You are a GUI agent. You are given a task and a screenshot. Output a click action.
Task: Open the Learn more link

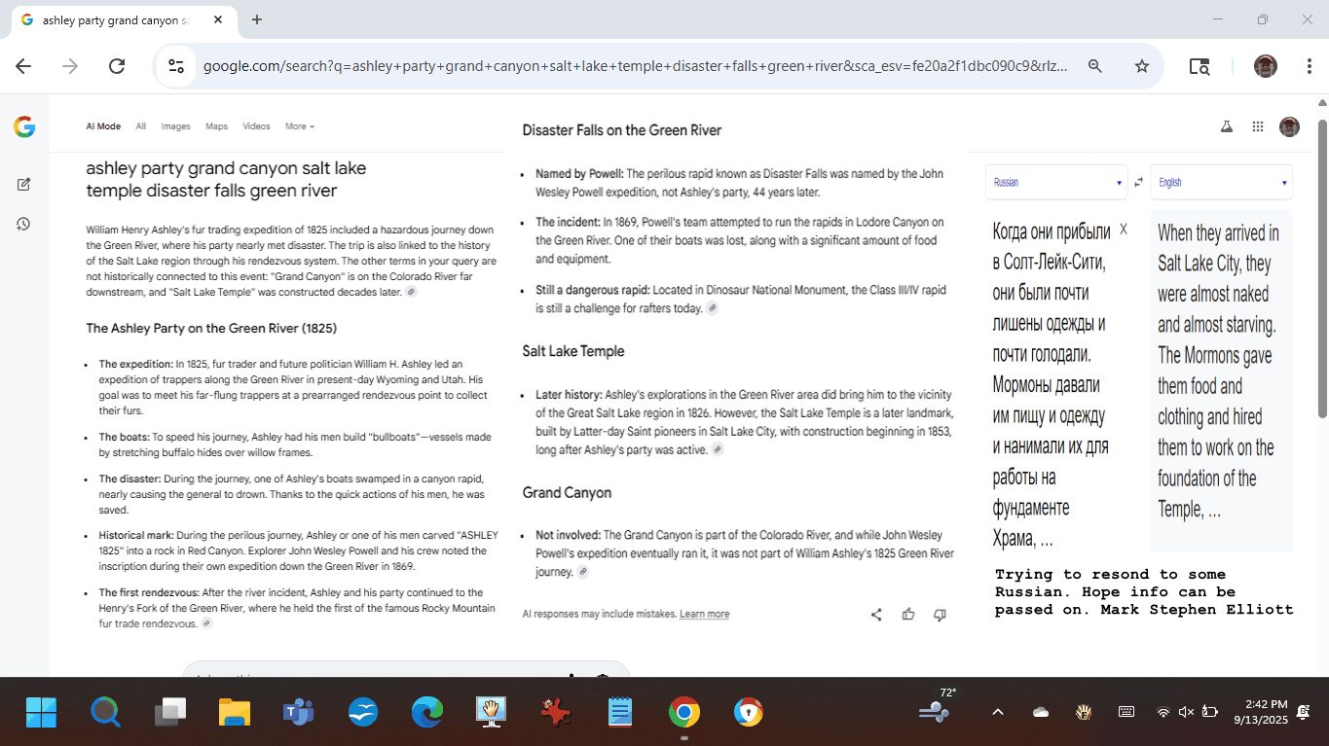tap(704, 614)
